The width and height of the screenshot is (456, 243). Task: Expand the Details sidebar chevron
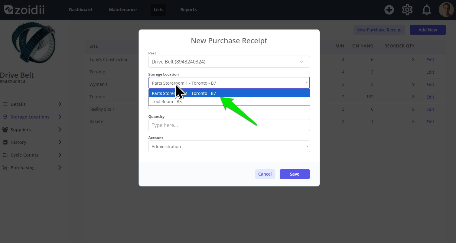[60, 104]
